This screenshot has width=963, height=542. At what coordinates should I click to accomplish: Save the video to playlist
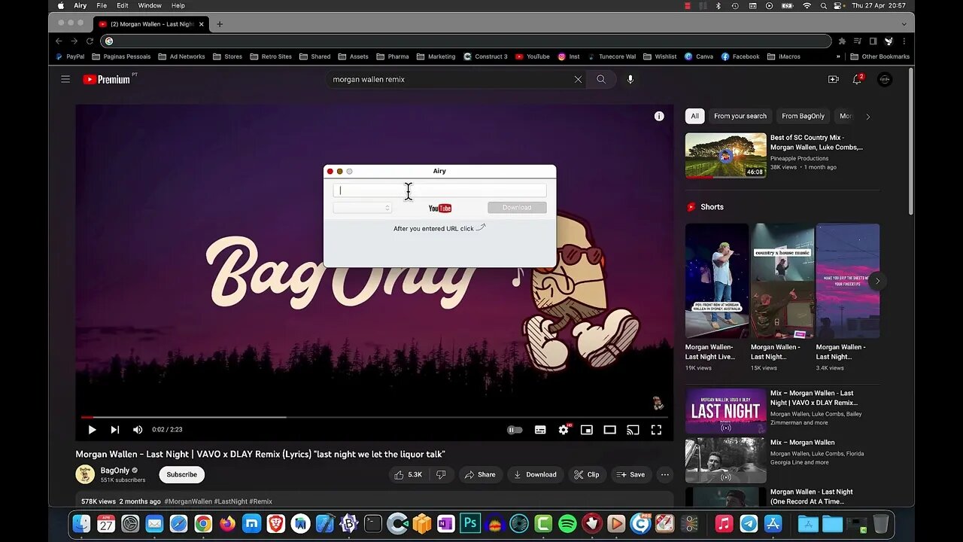631,474
